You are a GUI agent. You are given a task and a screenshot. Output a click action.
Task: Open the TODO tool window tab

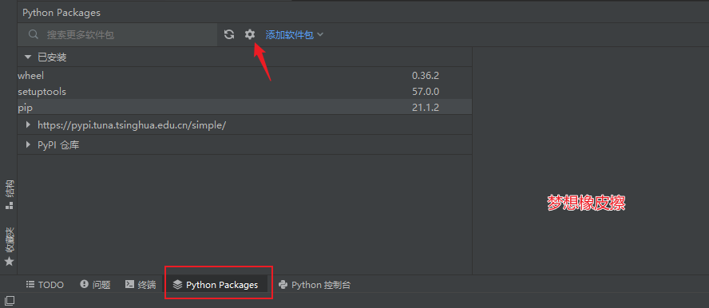point(45,285)
